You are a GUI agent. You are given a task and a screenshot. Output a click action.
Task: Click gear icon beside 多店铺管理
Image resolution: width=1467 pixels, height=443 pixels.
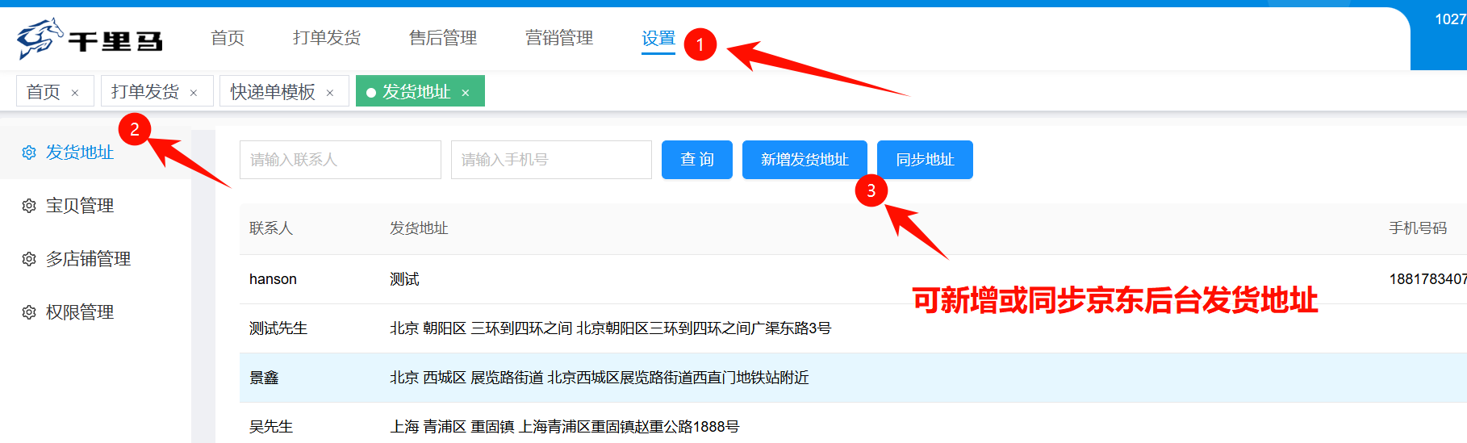[29, 259]
